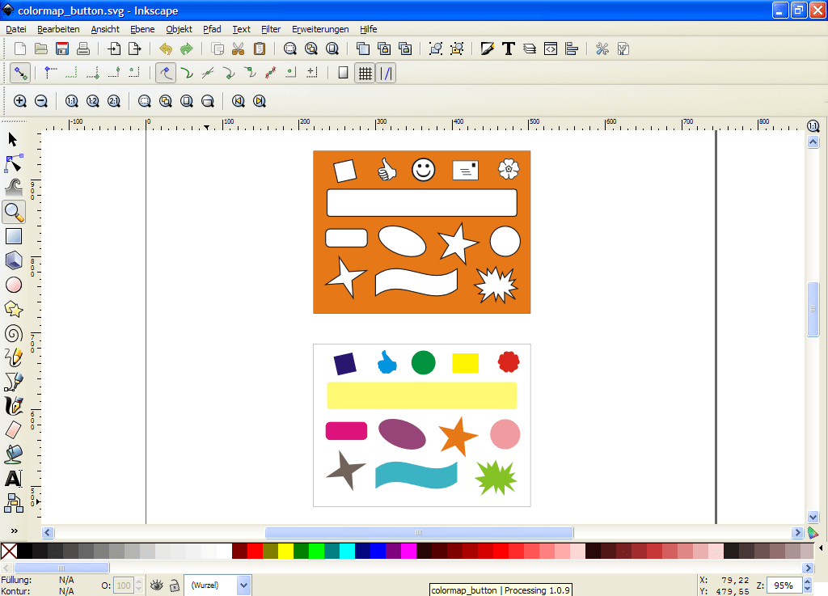Pick the magenta palette swatch
This screenshot has width=828, height=596.
(408, 552)
